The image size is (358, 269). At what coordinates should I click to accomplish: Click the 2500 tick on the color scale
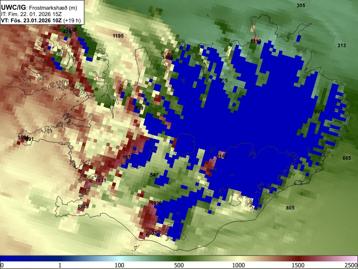pyautogui.click(x=351, y=265)
